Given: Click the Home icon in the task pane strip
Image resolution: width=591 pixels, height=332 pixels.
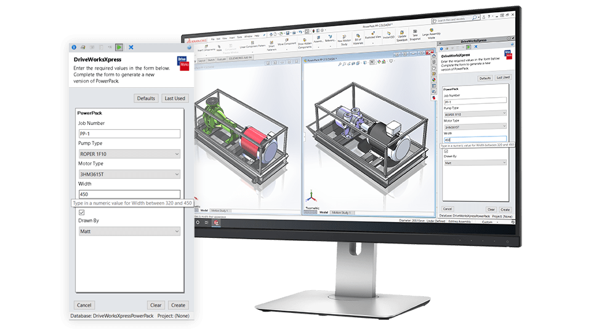Looking at the screenshot, I should [434, 56].
